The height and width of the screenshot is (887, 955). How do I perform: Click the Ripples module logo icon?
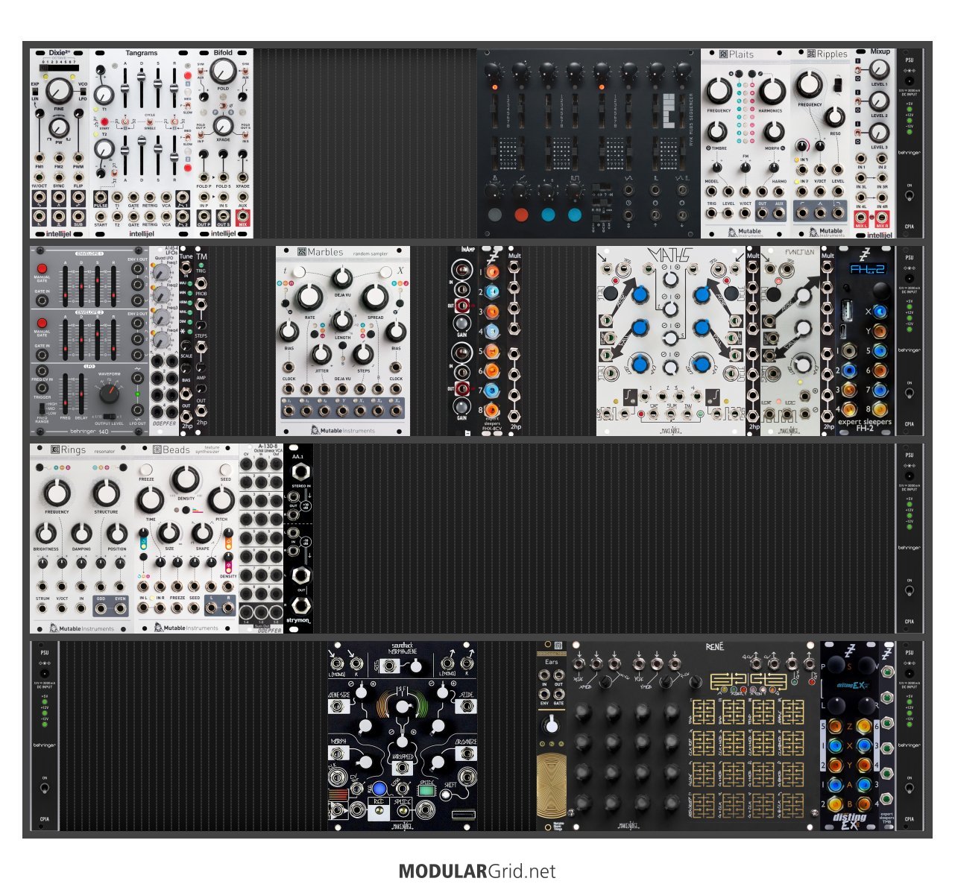click(811, 54)
